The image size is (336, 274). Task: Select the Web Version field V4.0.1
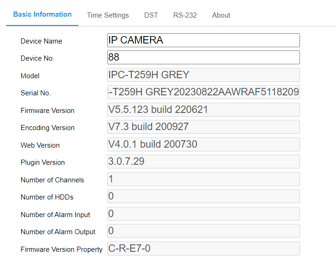click(x=203, y=144)
